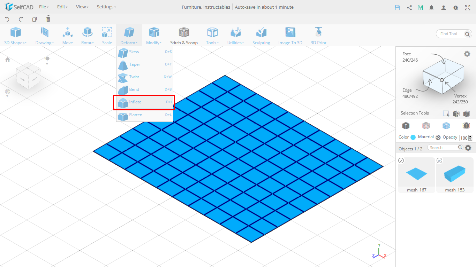Select the Scale tool
Viewport: 476px width, 267px height.
(107, 36)
